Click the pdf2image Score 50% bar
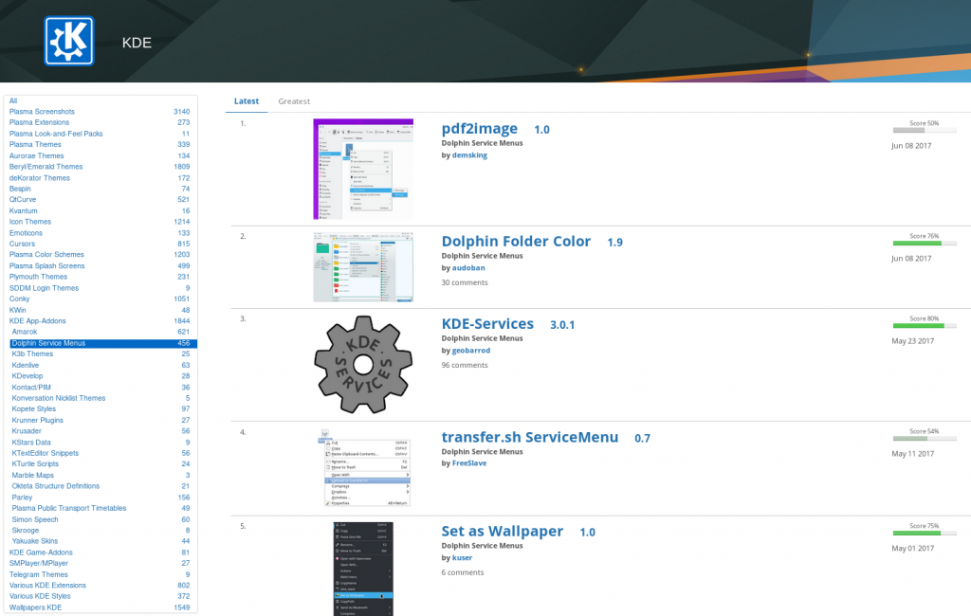 coord(925,130)
